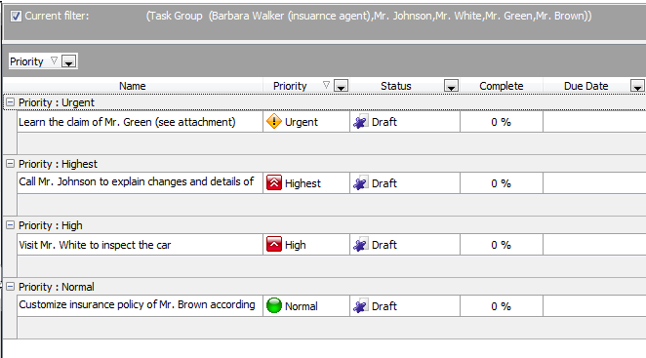The width and height of the screenshot is (646, 358).
Task: Click the High priority red chevron icon
Action: coord(274,244)
